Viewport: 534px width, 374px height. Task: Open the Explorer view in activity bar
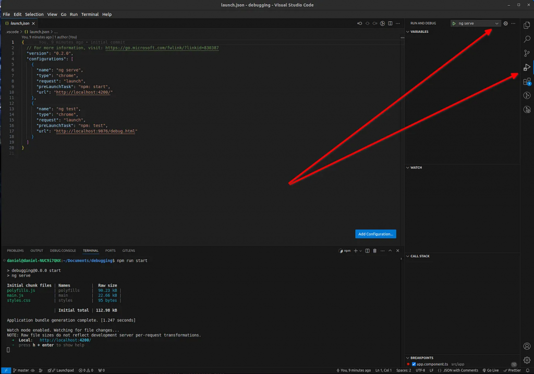coord(527,25)
